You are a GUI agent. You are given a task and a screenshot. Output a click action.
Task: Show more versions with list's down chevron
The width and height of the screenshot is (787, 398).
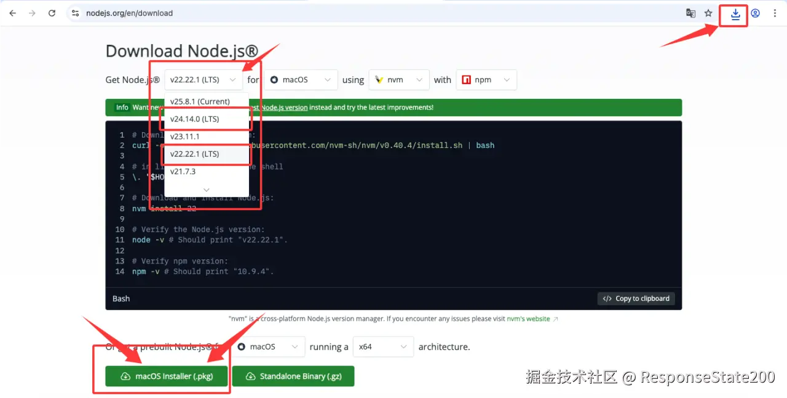pos(207,190)
